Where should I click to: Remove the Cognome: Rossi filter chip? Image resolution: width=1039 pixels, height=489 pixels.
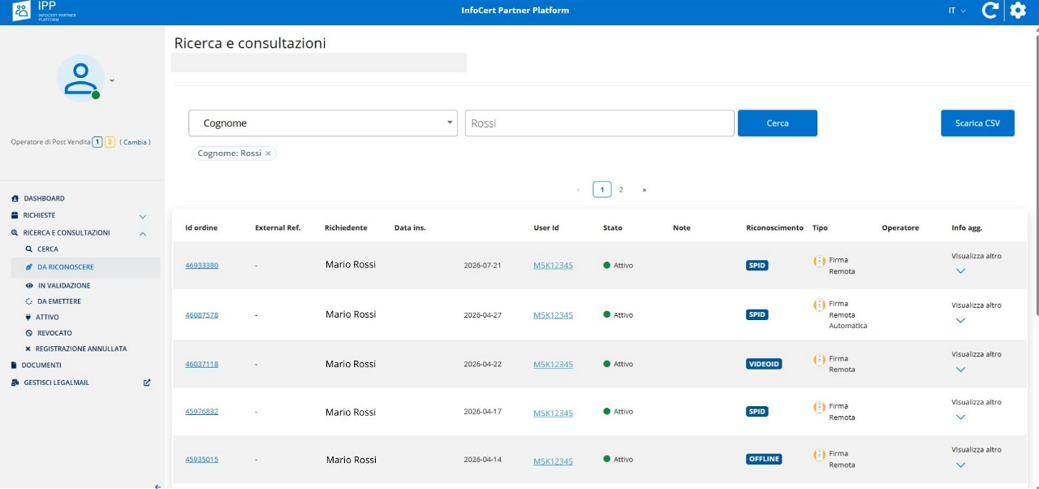tap(269, 153)
